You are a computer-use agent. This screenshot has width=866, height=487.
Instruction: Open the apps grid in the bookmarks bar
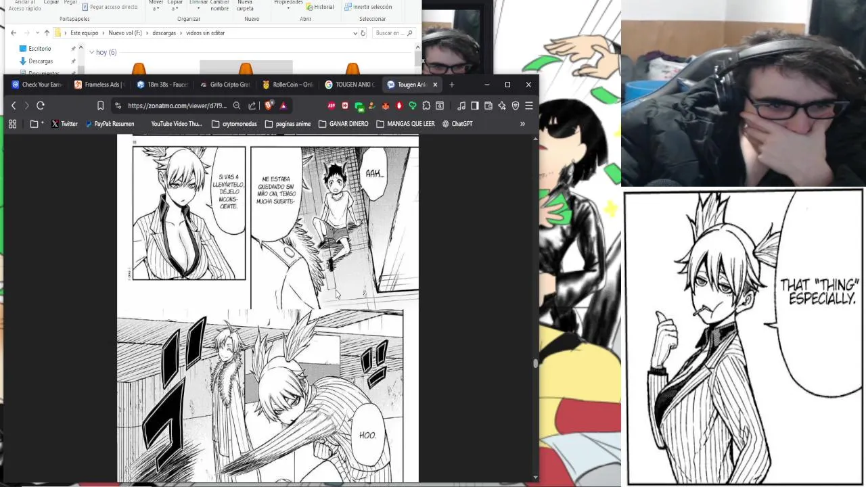[x=12, y=124]
